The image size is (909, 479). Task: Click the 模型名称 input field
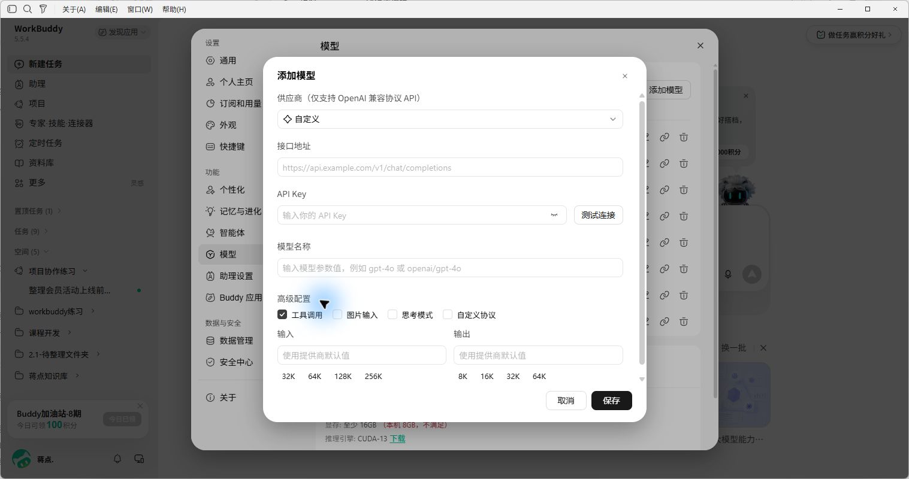(x=450, y=268)
